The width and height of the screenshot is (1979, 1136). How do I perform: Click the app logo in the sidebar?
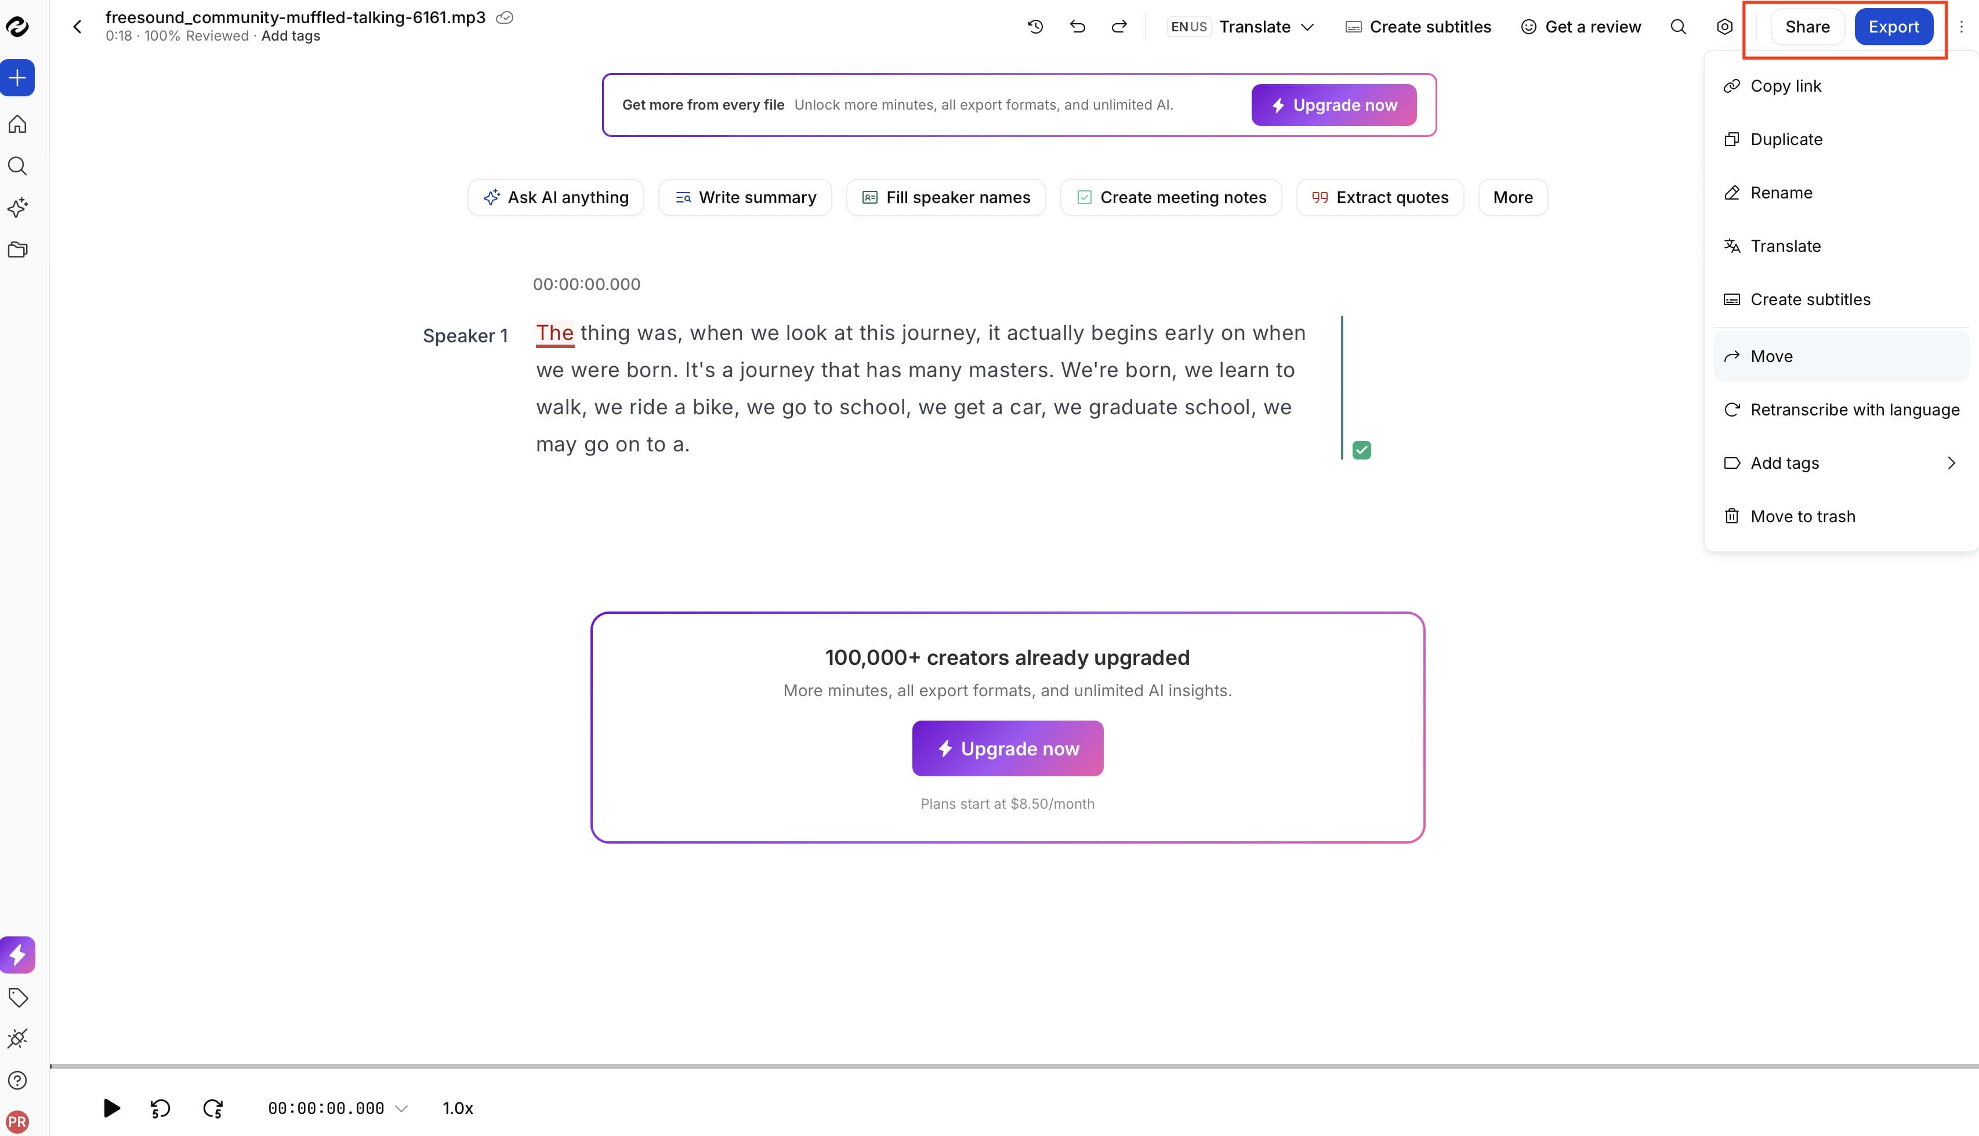(17, 27)
